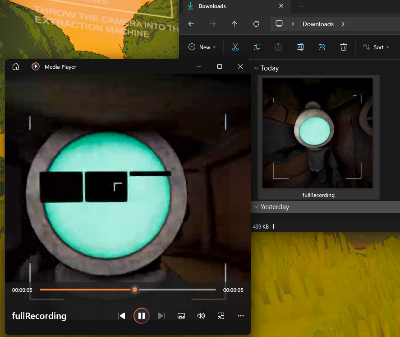Viewport: 400px width, 337px height.
Task: Click the seek bar position handle
Action: pyautogui.click(x=134, y=290)
